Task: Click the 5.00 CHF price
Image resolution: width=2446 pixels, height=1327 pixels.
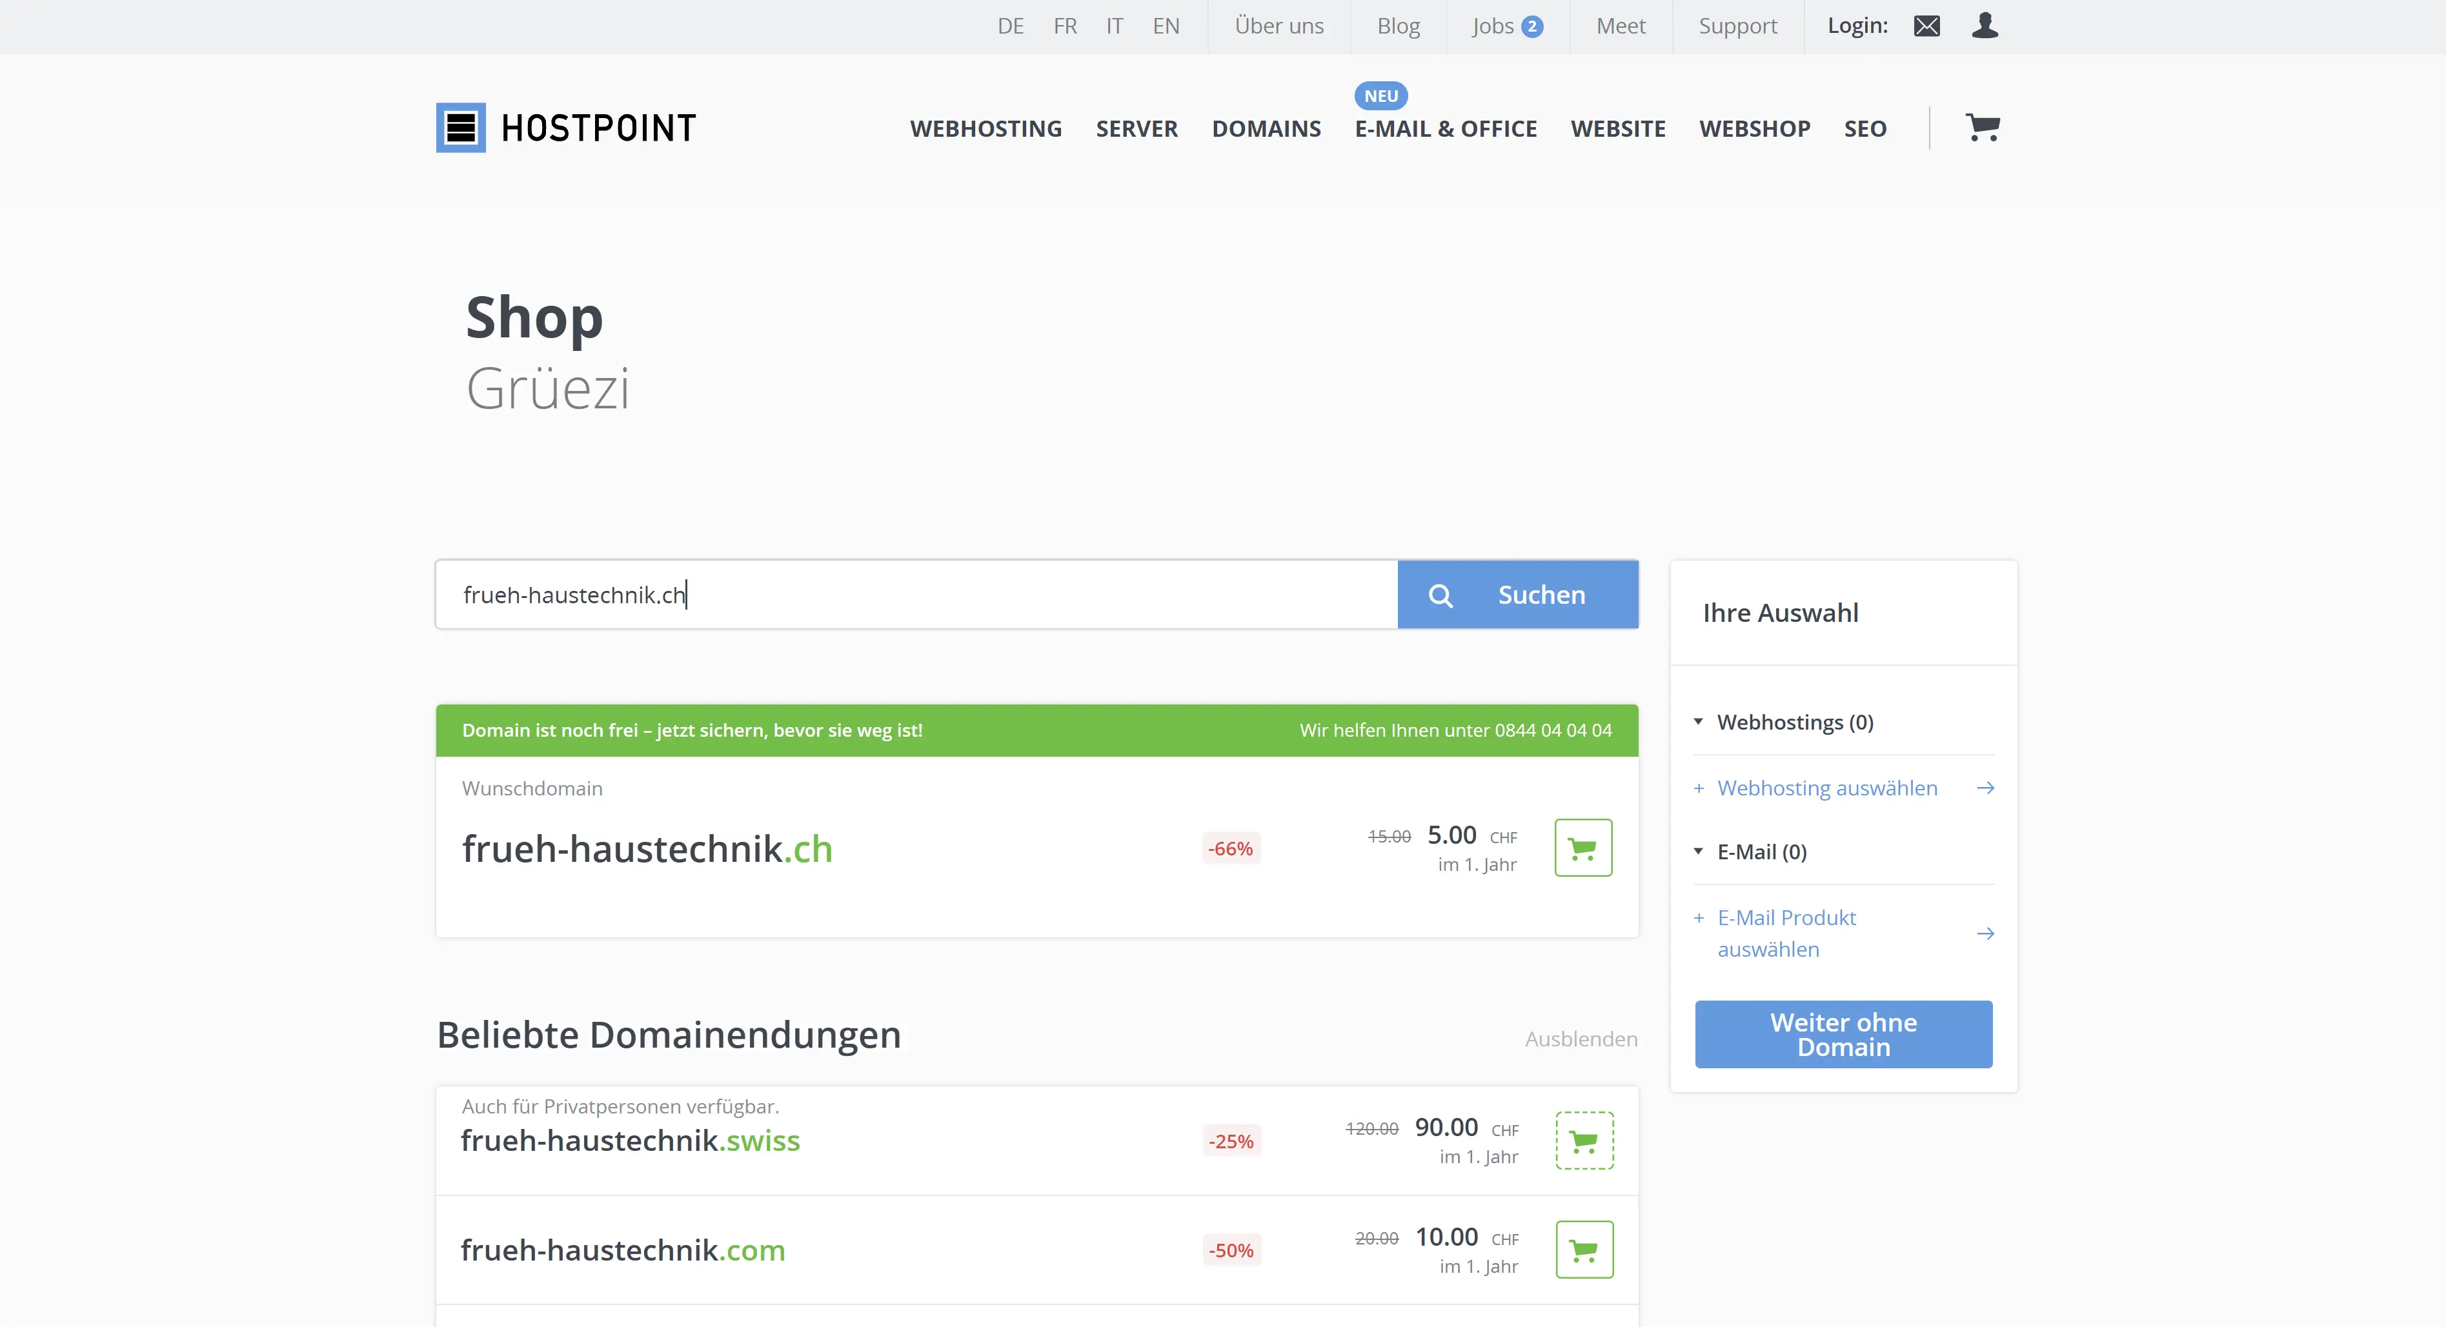Action: 1471,835
